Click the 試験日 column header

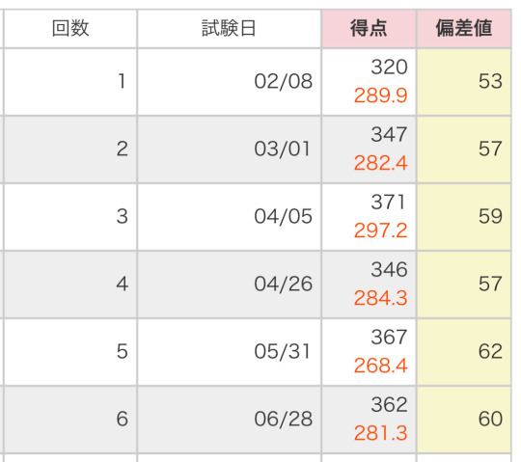point(229,29)
